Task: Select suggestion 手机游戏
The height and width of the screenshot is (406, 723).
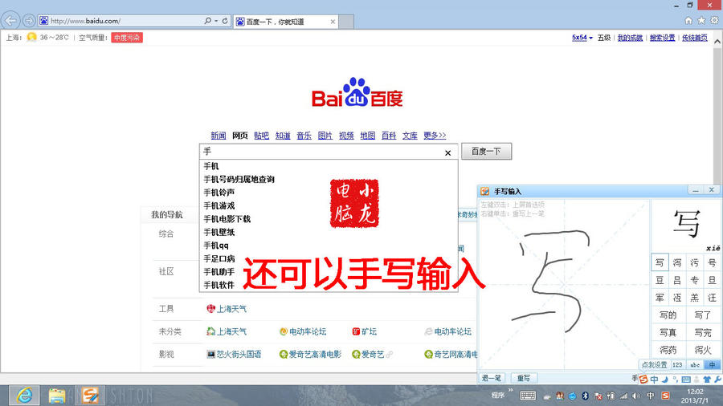Action: [x=219, y=205]
